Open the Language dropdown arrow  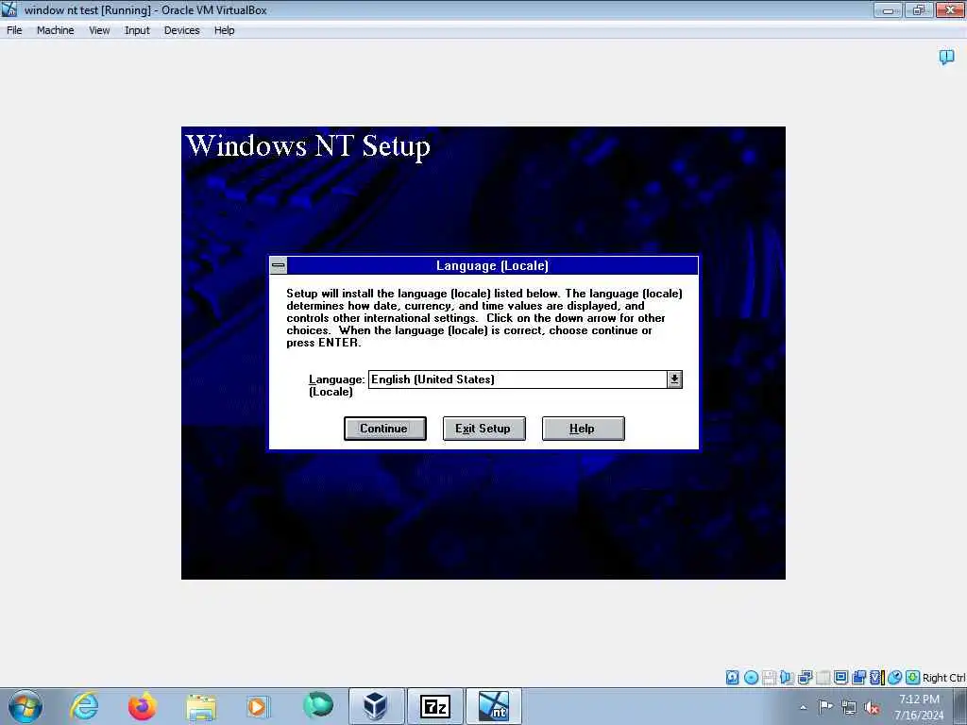(674, 379)
